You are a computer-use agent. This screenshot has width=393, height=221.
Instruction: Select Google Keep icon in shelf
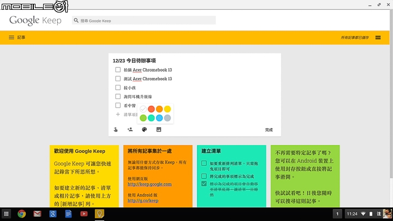pyautogui.click(x=99, y=214)
